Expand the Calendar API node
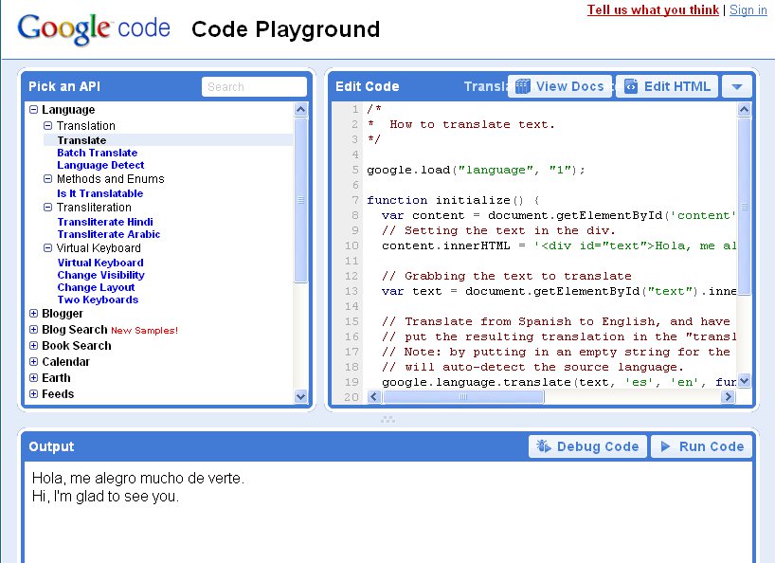The width and height of the screenshot is (775, 563). (x=33, y=362)
